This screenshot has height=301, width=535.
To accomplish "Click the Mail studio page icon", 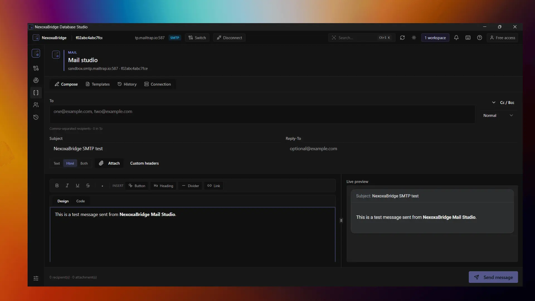I will coord(56,55).
